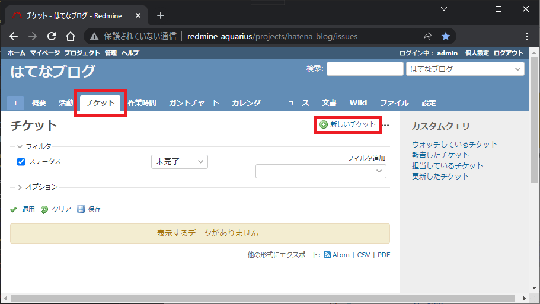Click the horizontal scrollbar thumb
This screenshot has width=540, height=304.
263,298
